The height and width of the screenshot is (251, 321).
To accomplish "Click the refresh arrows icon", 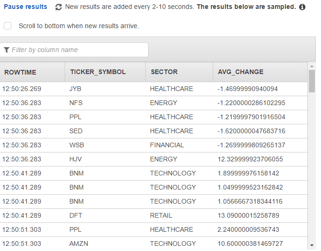I will click(x=59, y=7).
